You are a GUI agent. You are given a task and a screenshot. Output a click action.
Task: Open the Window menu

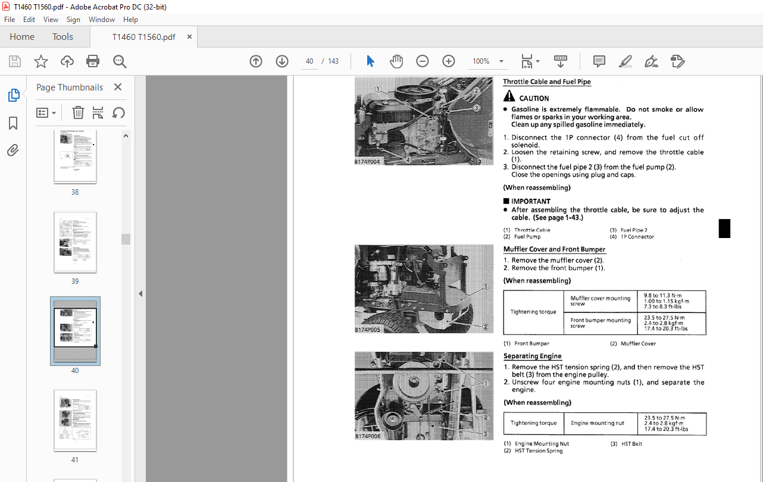tap(102, 20)
